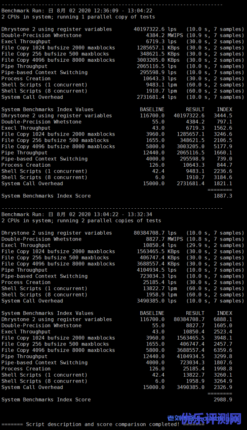
Task: Click the index value '1998.8'
Action: point(223,369)
